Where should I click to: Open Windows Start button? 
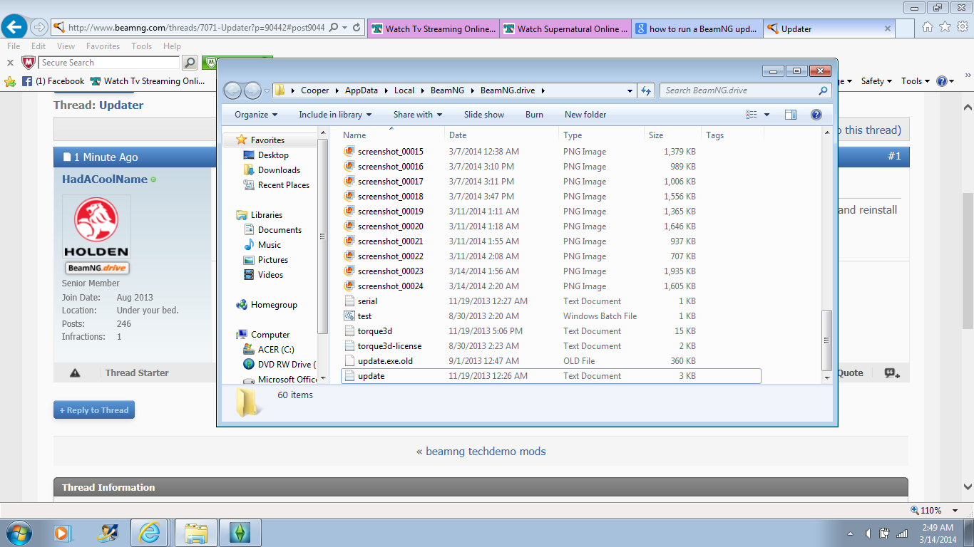[x=18, y=532]
